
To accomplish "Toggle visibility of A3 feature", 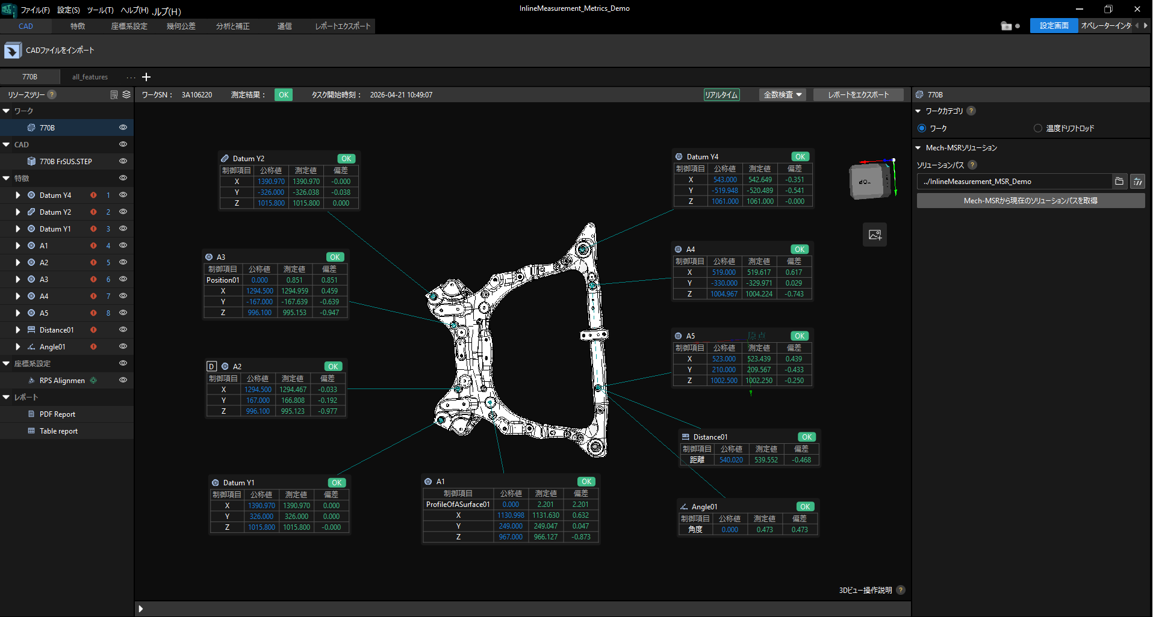I will (123, 279).
